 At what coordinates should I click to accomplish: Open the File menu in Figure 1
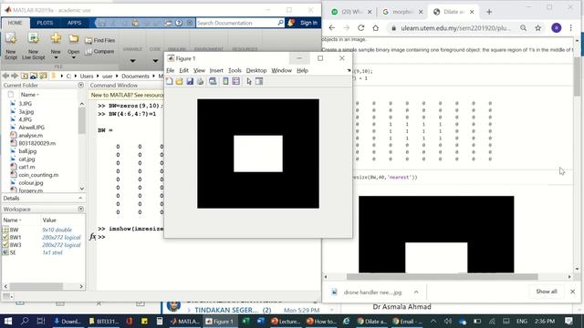tap(171, 70)
